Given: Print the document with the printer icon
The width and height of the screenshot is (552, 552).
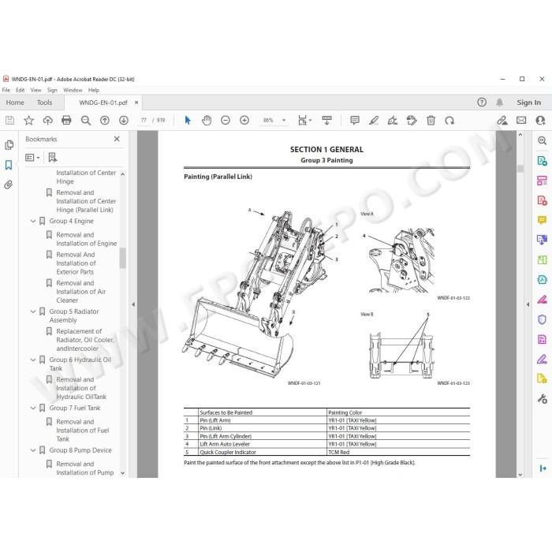Looking at the screenshot, I should point(66,121).
